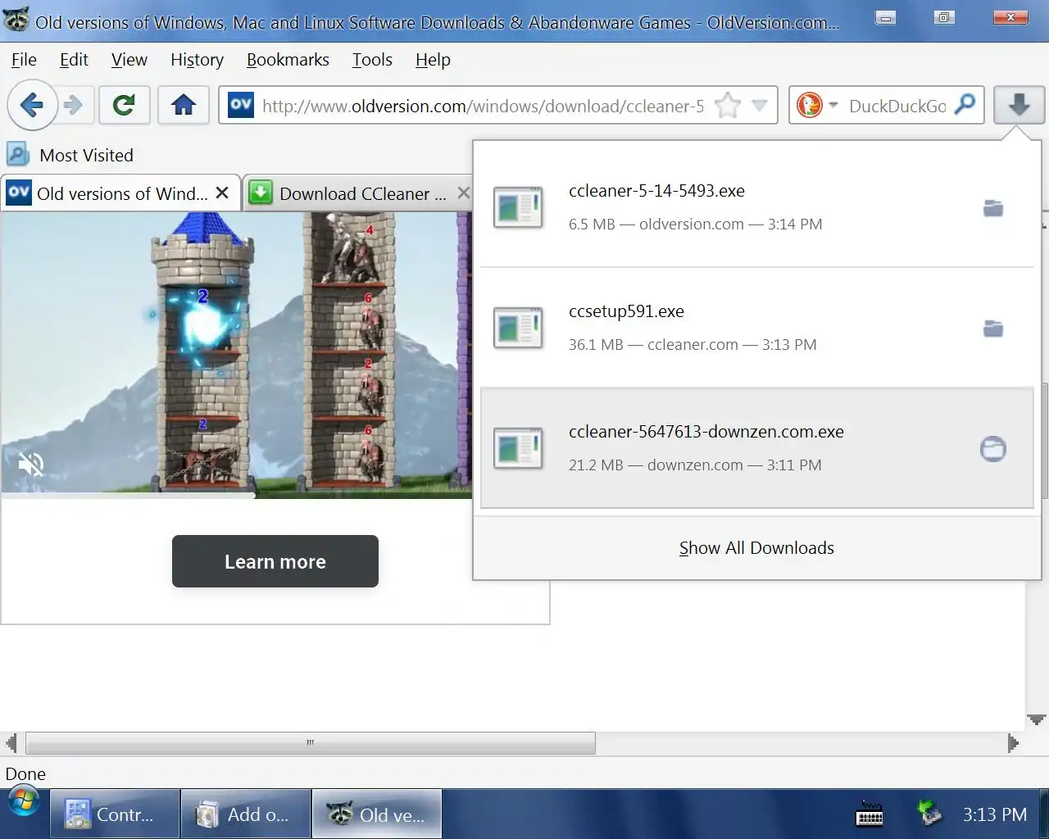Close the Download CCleaner tab
This screenshot has width=1049, height=839.
click(x=463, y=193)
